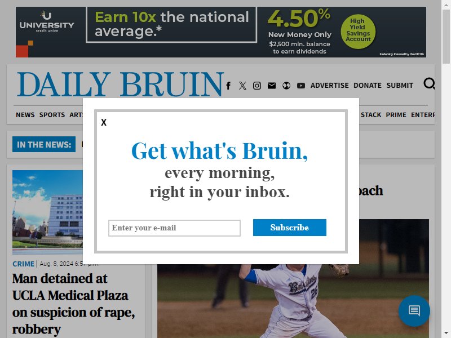Image resolution: width=451 pixels, height=338 pixels.
Task: Open the Sports section menu item
Action: (x=52, y=115)
